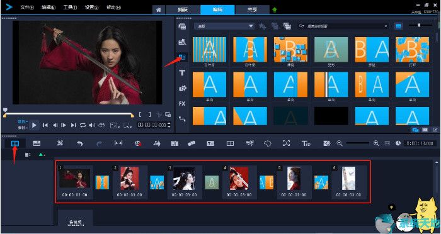
Task: Open the 3D Title editor icon
Action: (306, 143)
